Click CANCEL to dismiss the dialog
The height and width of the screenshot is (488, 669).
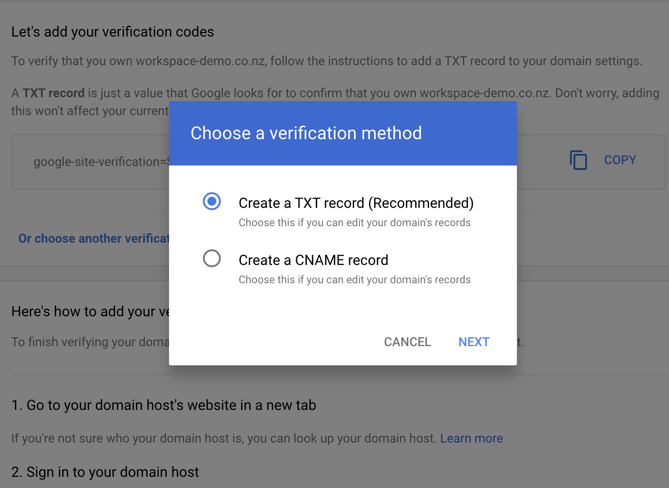(408, 342)
